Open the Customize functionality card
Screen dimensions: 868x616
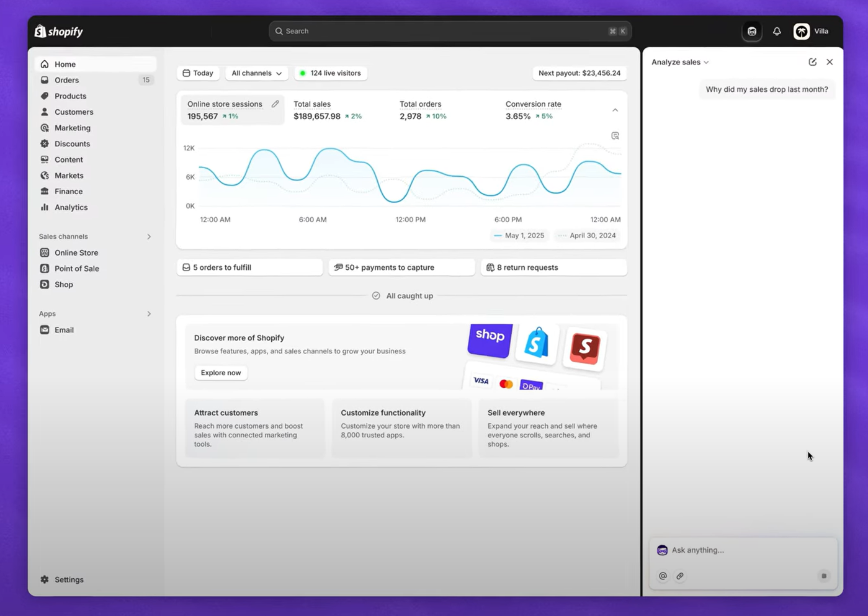point(401,428)
